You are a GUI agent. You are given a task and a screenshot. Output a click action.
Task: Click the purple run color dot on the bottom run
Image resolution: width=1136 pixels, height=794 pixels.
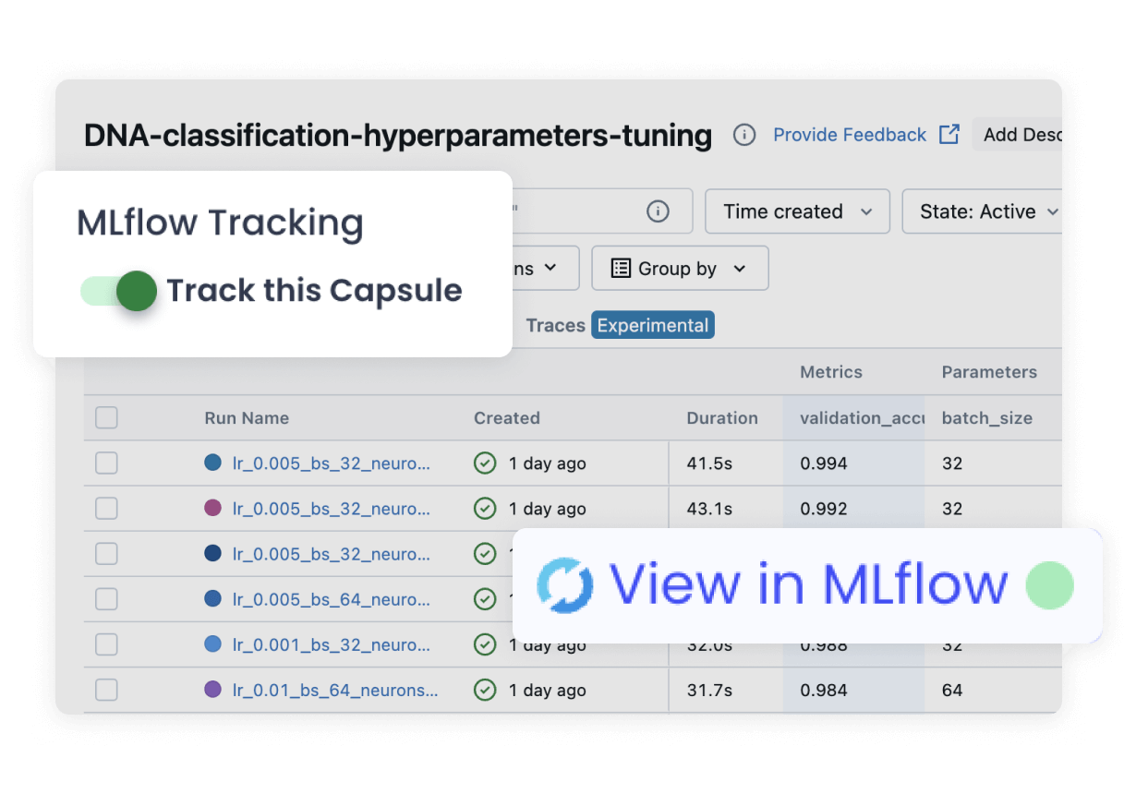pos(213,690)
